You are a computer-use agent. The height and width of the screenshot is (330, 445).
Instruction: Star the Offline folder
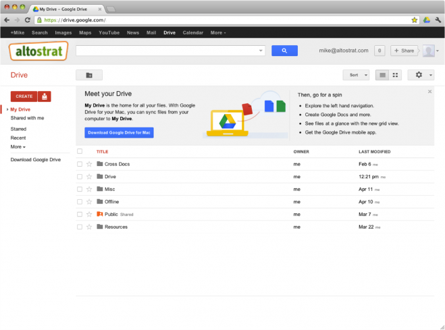(89, 202)
